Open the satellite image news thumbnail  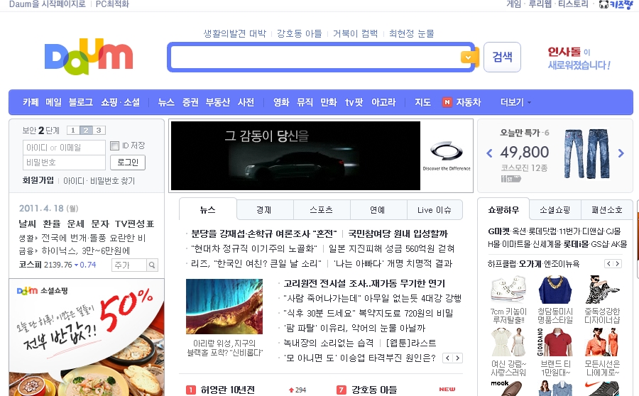(224, 307)
